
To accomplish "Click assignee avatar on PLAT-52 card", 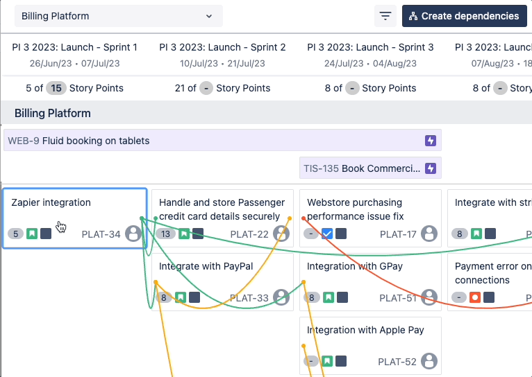I will [430, 361].
